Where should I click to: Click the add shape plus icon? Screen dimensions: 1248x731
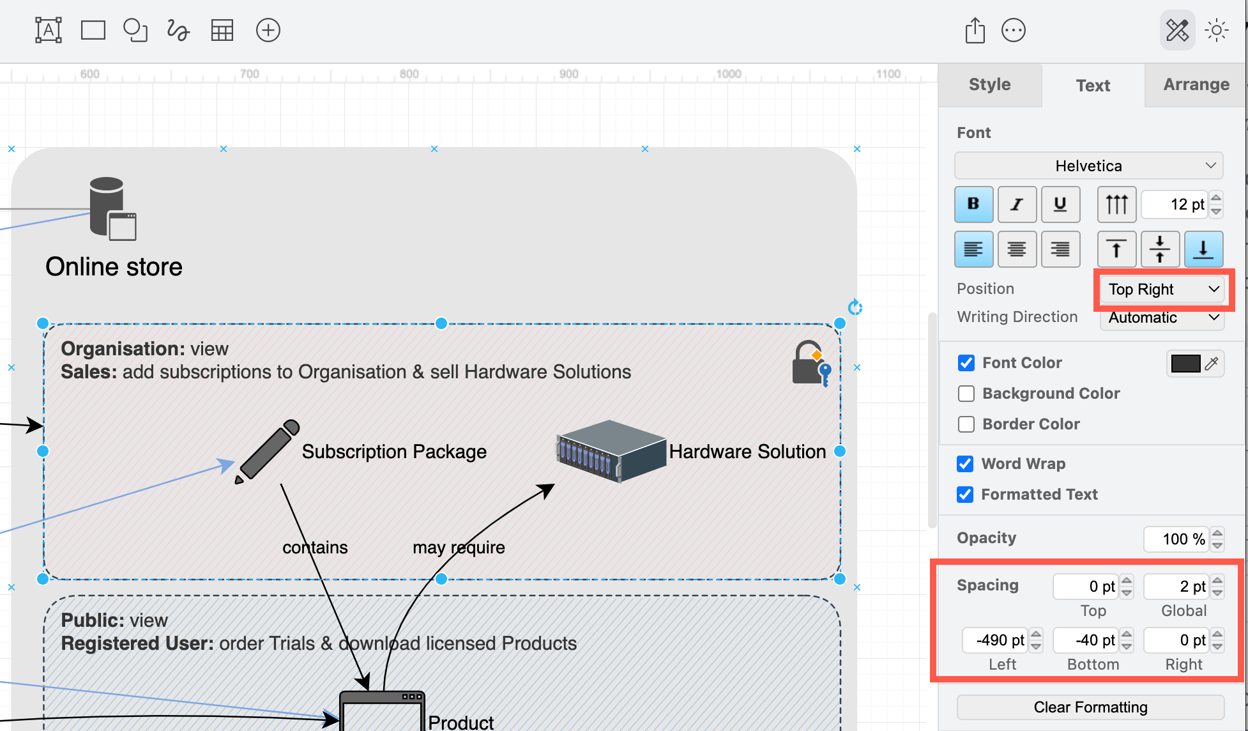[268, 30]
